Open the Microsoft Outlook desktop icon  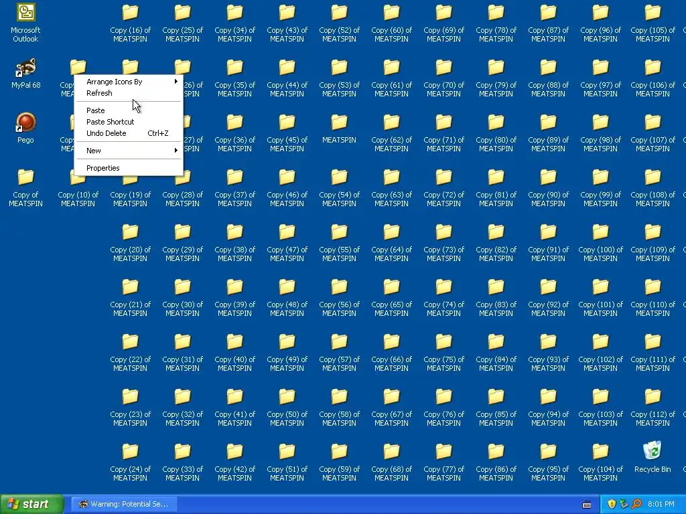click(25, 22)
